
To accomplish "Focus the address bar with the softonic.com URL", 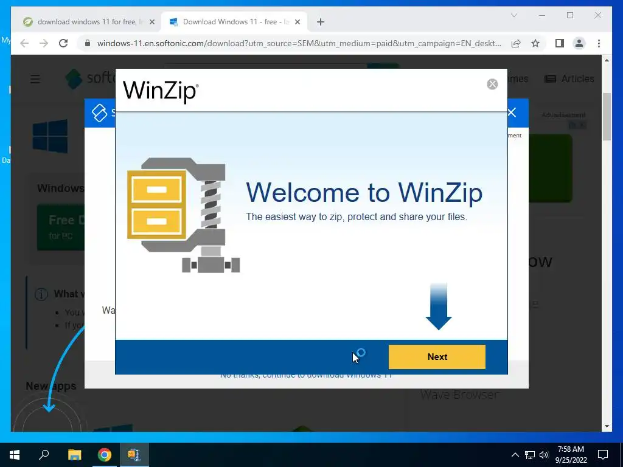I will (x=299, y=43).
